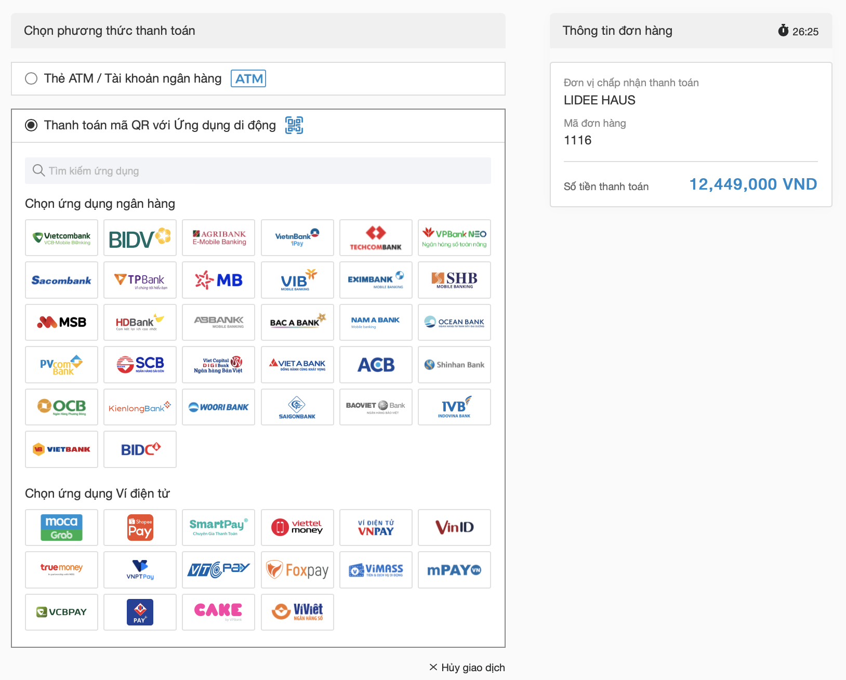This screenshot has height=680, width=846.
Task: Pick the SCB bank tile
Action: tap(140, 365)
